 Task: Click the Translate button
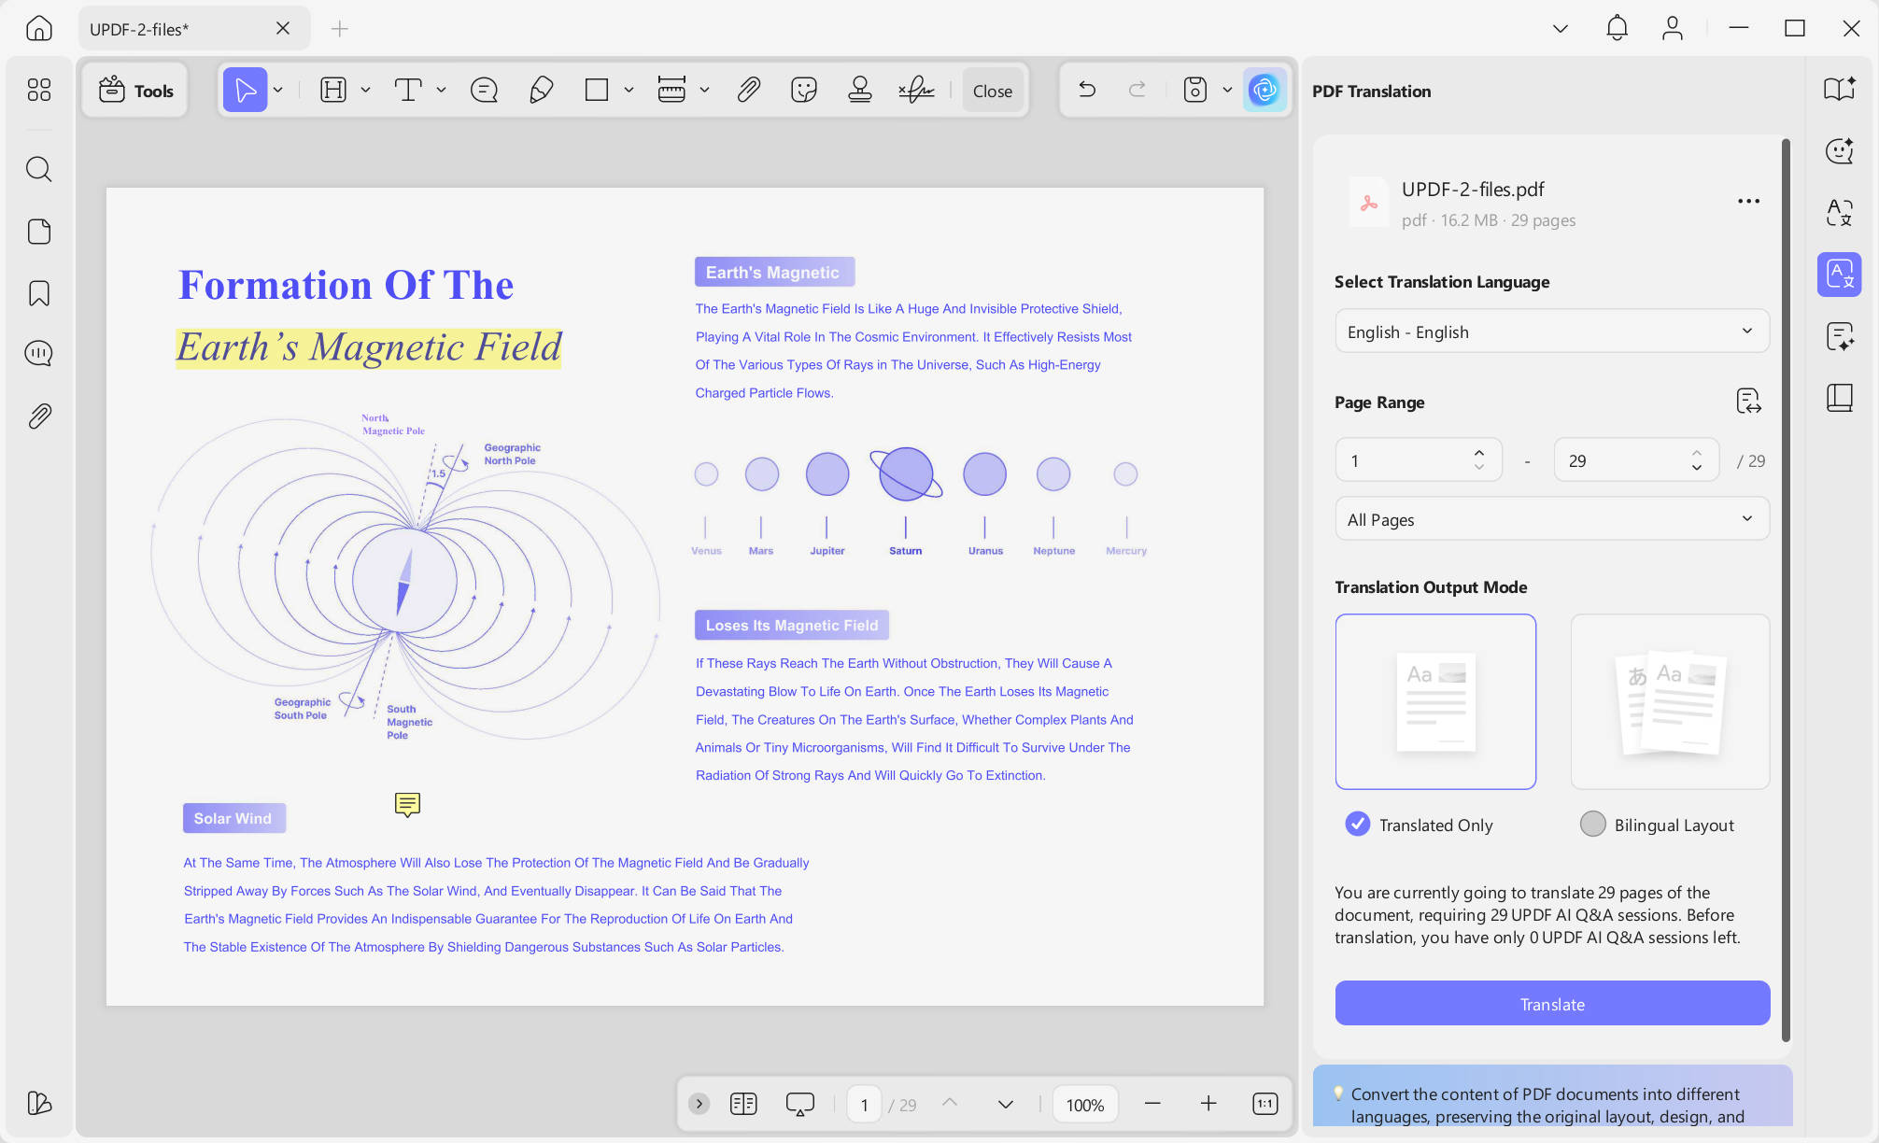click(1551, 1003)
